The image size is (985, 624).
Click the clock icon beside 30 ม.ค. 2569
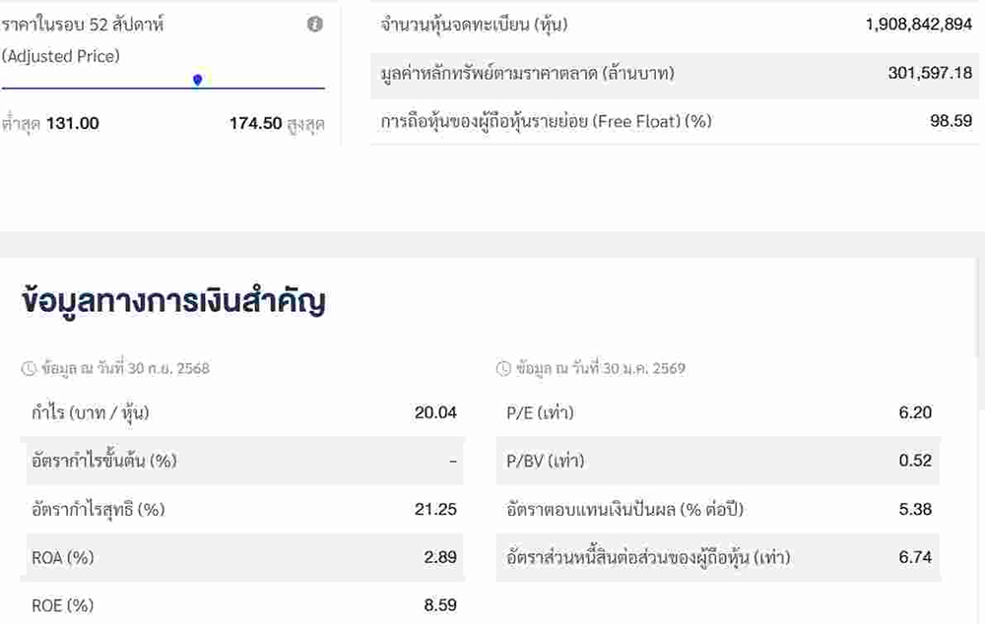coord(504,369)
